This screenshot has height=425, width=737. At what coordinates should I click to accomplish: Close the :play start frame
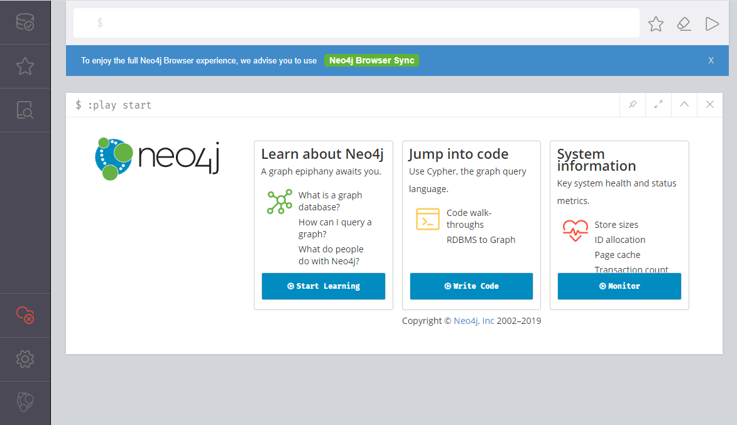(x=710, y=104)
